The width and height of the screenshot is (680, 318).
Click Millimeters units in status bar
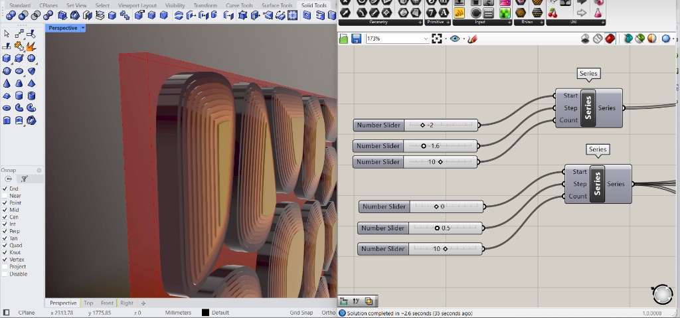178,313
